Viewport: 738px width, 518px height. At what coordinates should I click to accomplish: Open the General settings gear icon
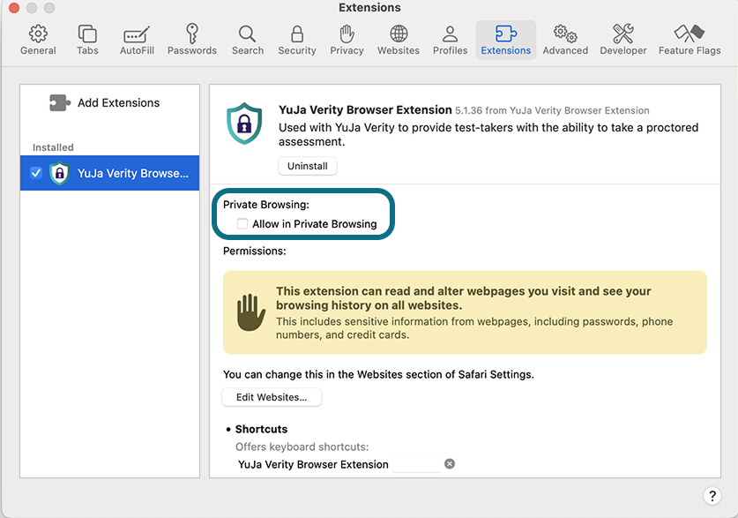click(38, 40)
